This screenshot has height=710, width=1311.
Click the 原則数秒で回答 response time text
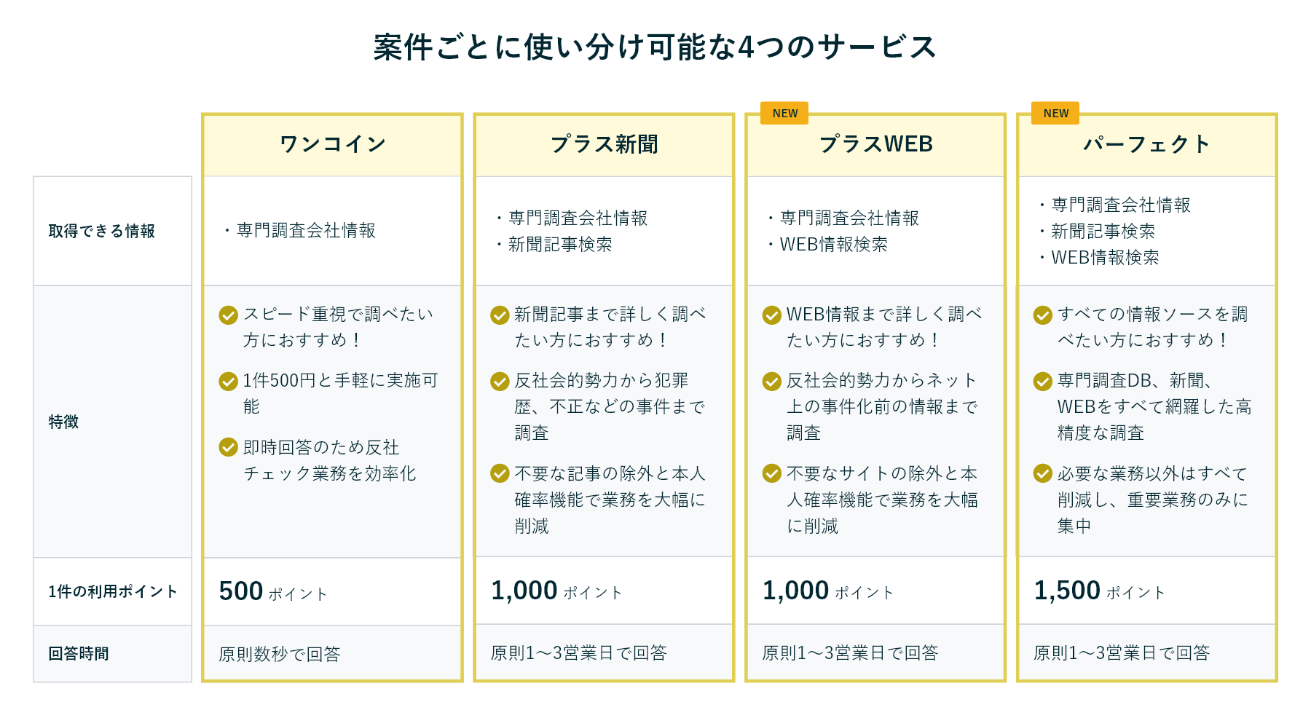point(280,654)
